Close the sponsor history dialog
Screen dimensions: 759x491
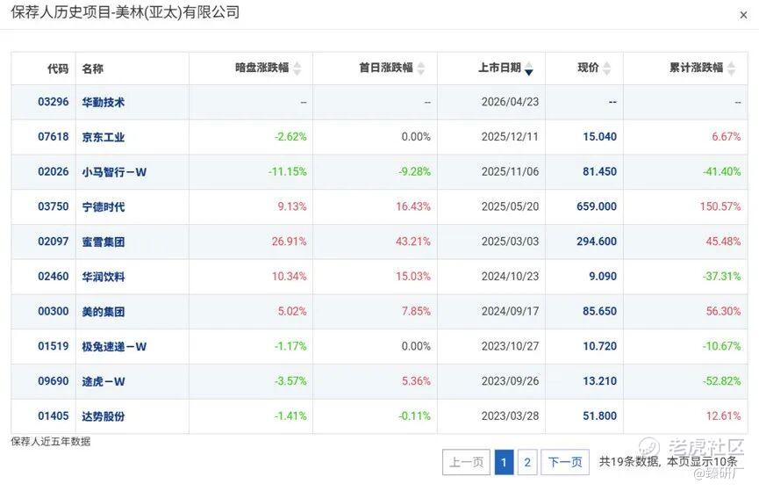pos(743,16)
